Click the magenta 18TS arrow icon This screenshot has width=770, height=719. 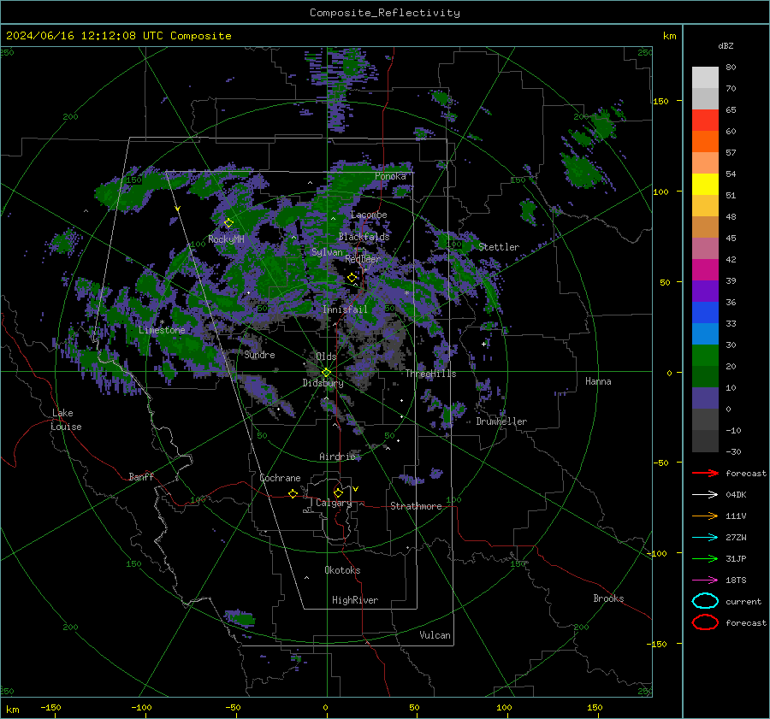[x=705, y=581]
